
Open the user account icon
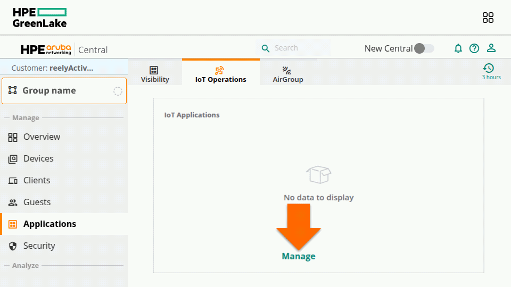(491, 48)
